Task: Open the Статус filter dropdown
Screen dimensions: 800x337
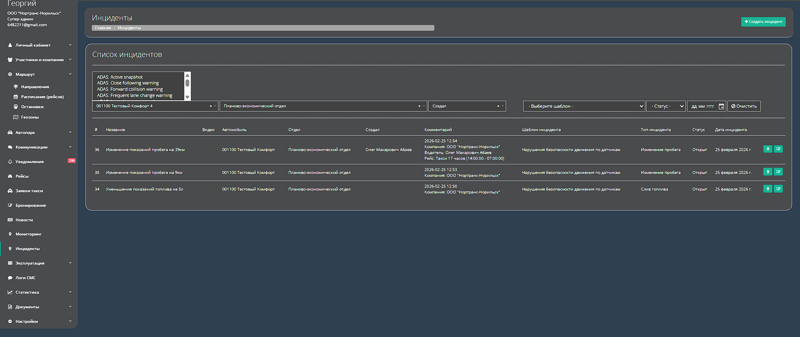Action: [x=666, y=106]
